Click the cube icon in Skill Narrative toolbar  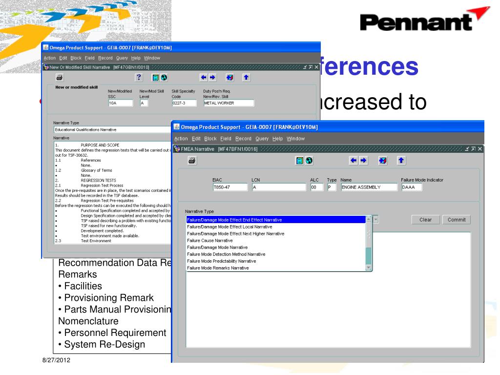tap(229, 78)
